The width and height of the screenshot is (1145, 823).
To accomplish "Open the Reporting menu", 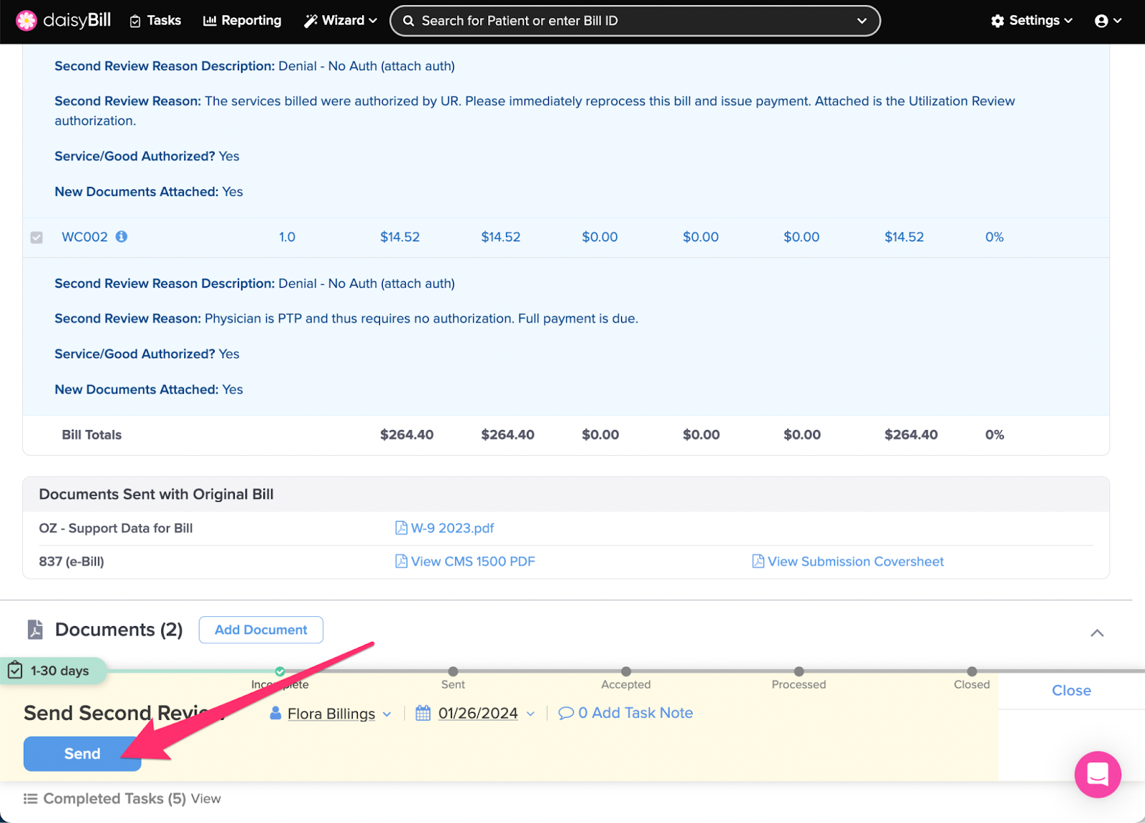I will click(x=243, y=21).
